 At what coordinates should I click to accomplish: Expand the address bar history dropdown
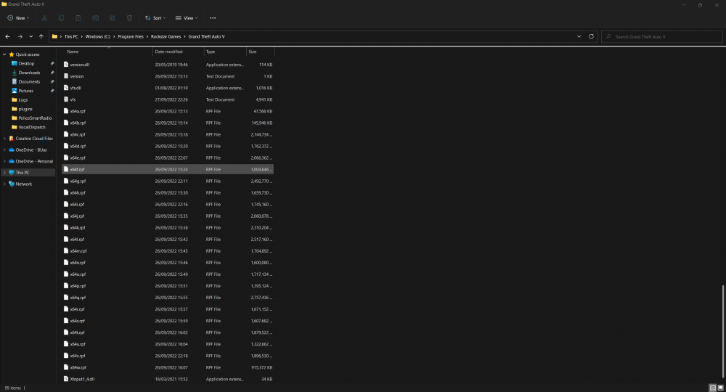pyautogui.click(x=579, y=36)
